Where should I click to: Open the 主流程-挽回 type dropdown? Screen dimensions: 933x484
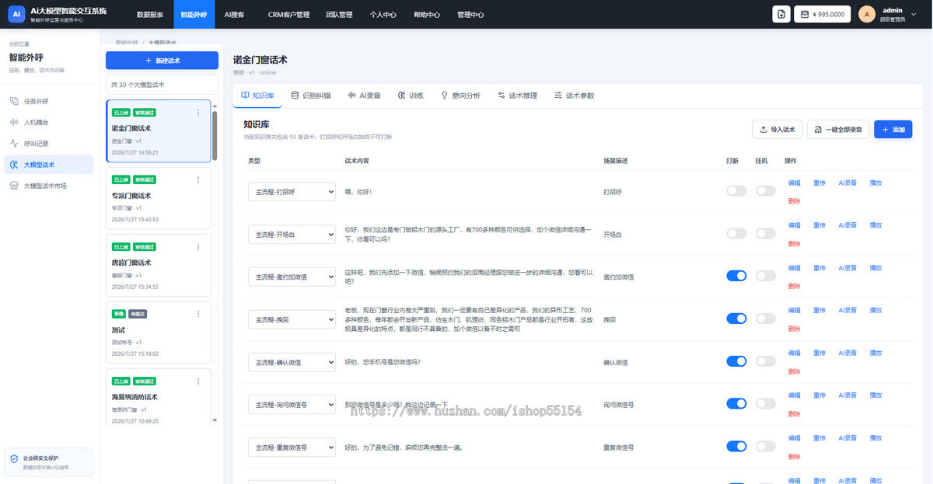click(292, 319)
